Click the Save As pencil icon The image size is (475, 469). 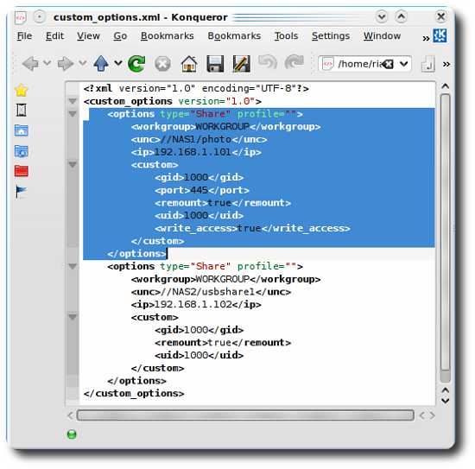(242, 64)
